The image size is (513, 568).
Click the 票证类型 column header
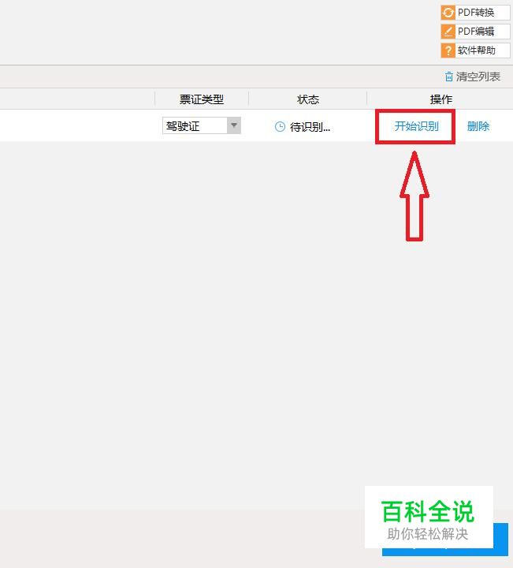click(202, 99)
